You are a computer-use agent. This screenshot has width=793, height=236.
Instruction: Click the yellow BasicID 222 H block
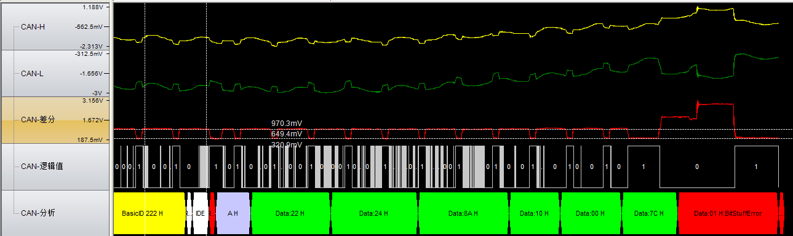coord(149,213)
